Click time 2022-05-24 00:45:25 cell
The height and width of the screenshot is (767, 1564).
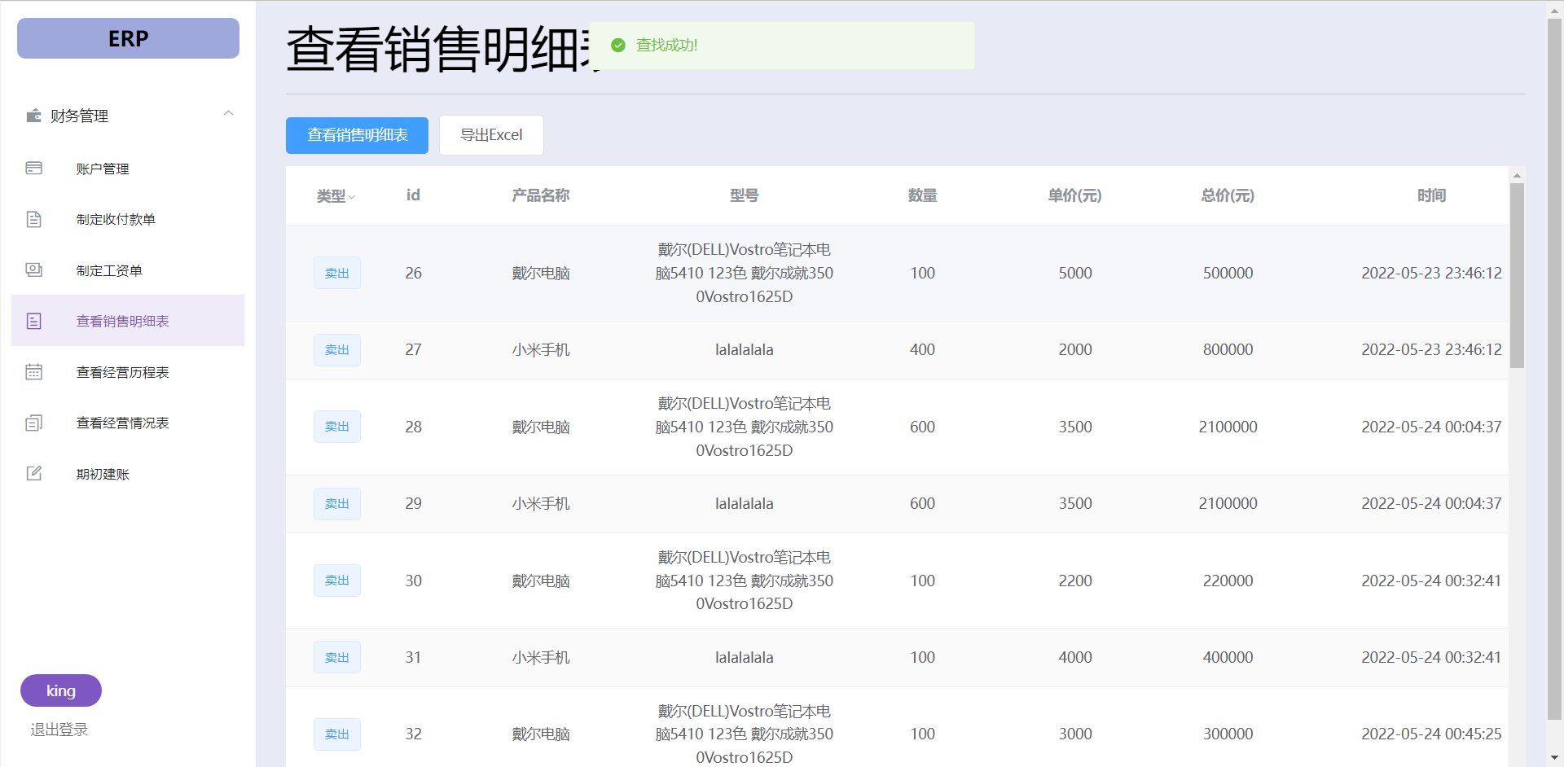pos(1431,734)
